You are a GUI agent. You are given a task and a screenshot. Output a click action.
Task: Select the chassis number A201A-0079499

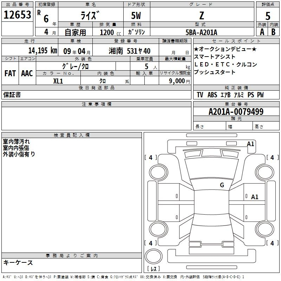coord(236,112)
